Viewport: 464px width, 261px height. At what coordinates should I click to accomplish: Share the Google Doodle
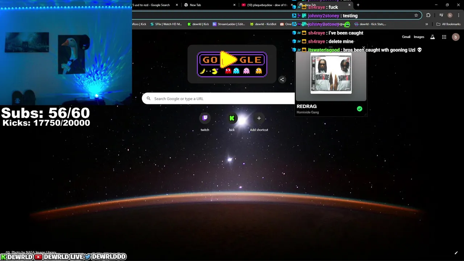pos(282,79)
